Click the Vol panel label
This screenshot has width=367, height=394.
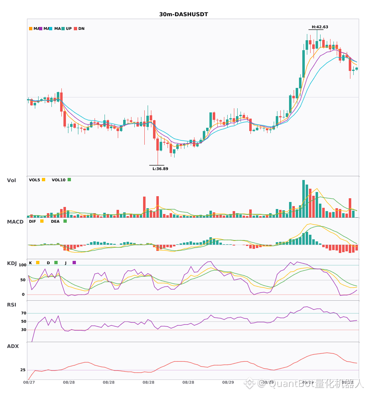click(11, 180)
